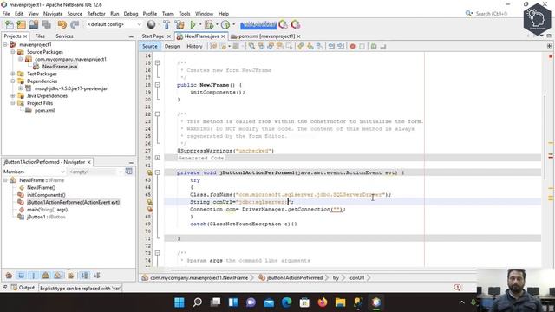Click the New Project toolbar icon
This screenshot has height=312, width=555.
point(21,24)
